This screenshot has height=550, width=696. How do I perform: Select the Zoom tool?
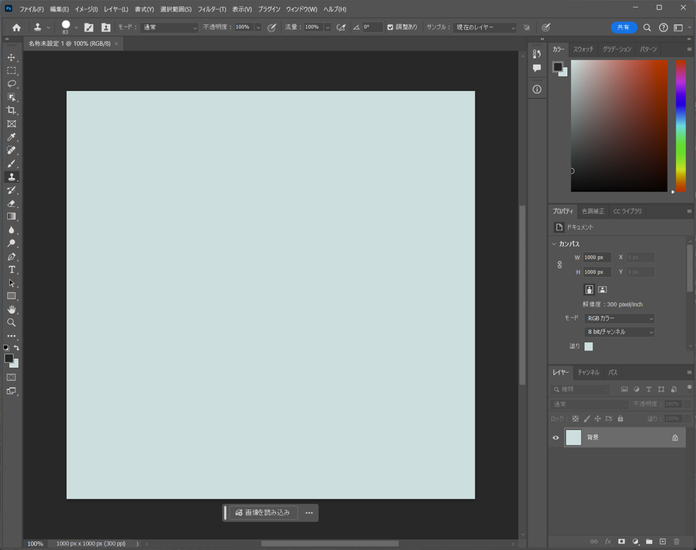(x=12, y=322)
